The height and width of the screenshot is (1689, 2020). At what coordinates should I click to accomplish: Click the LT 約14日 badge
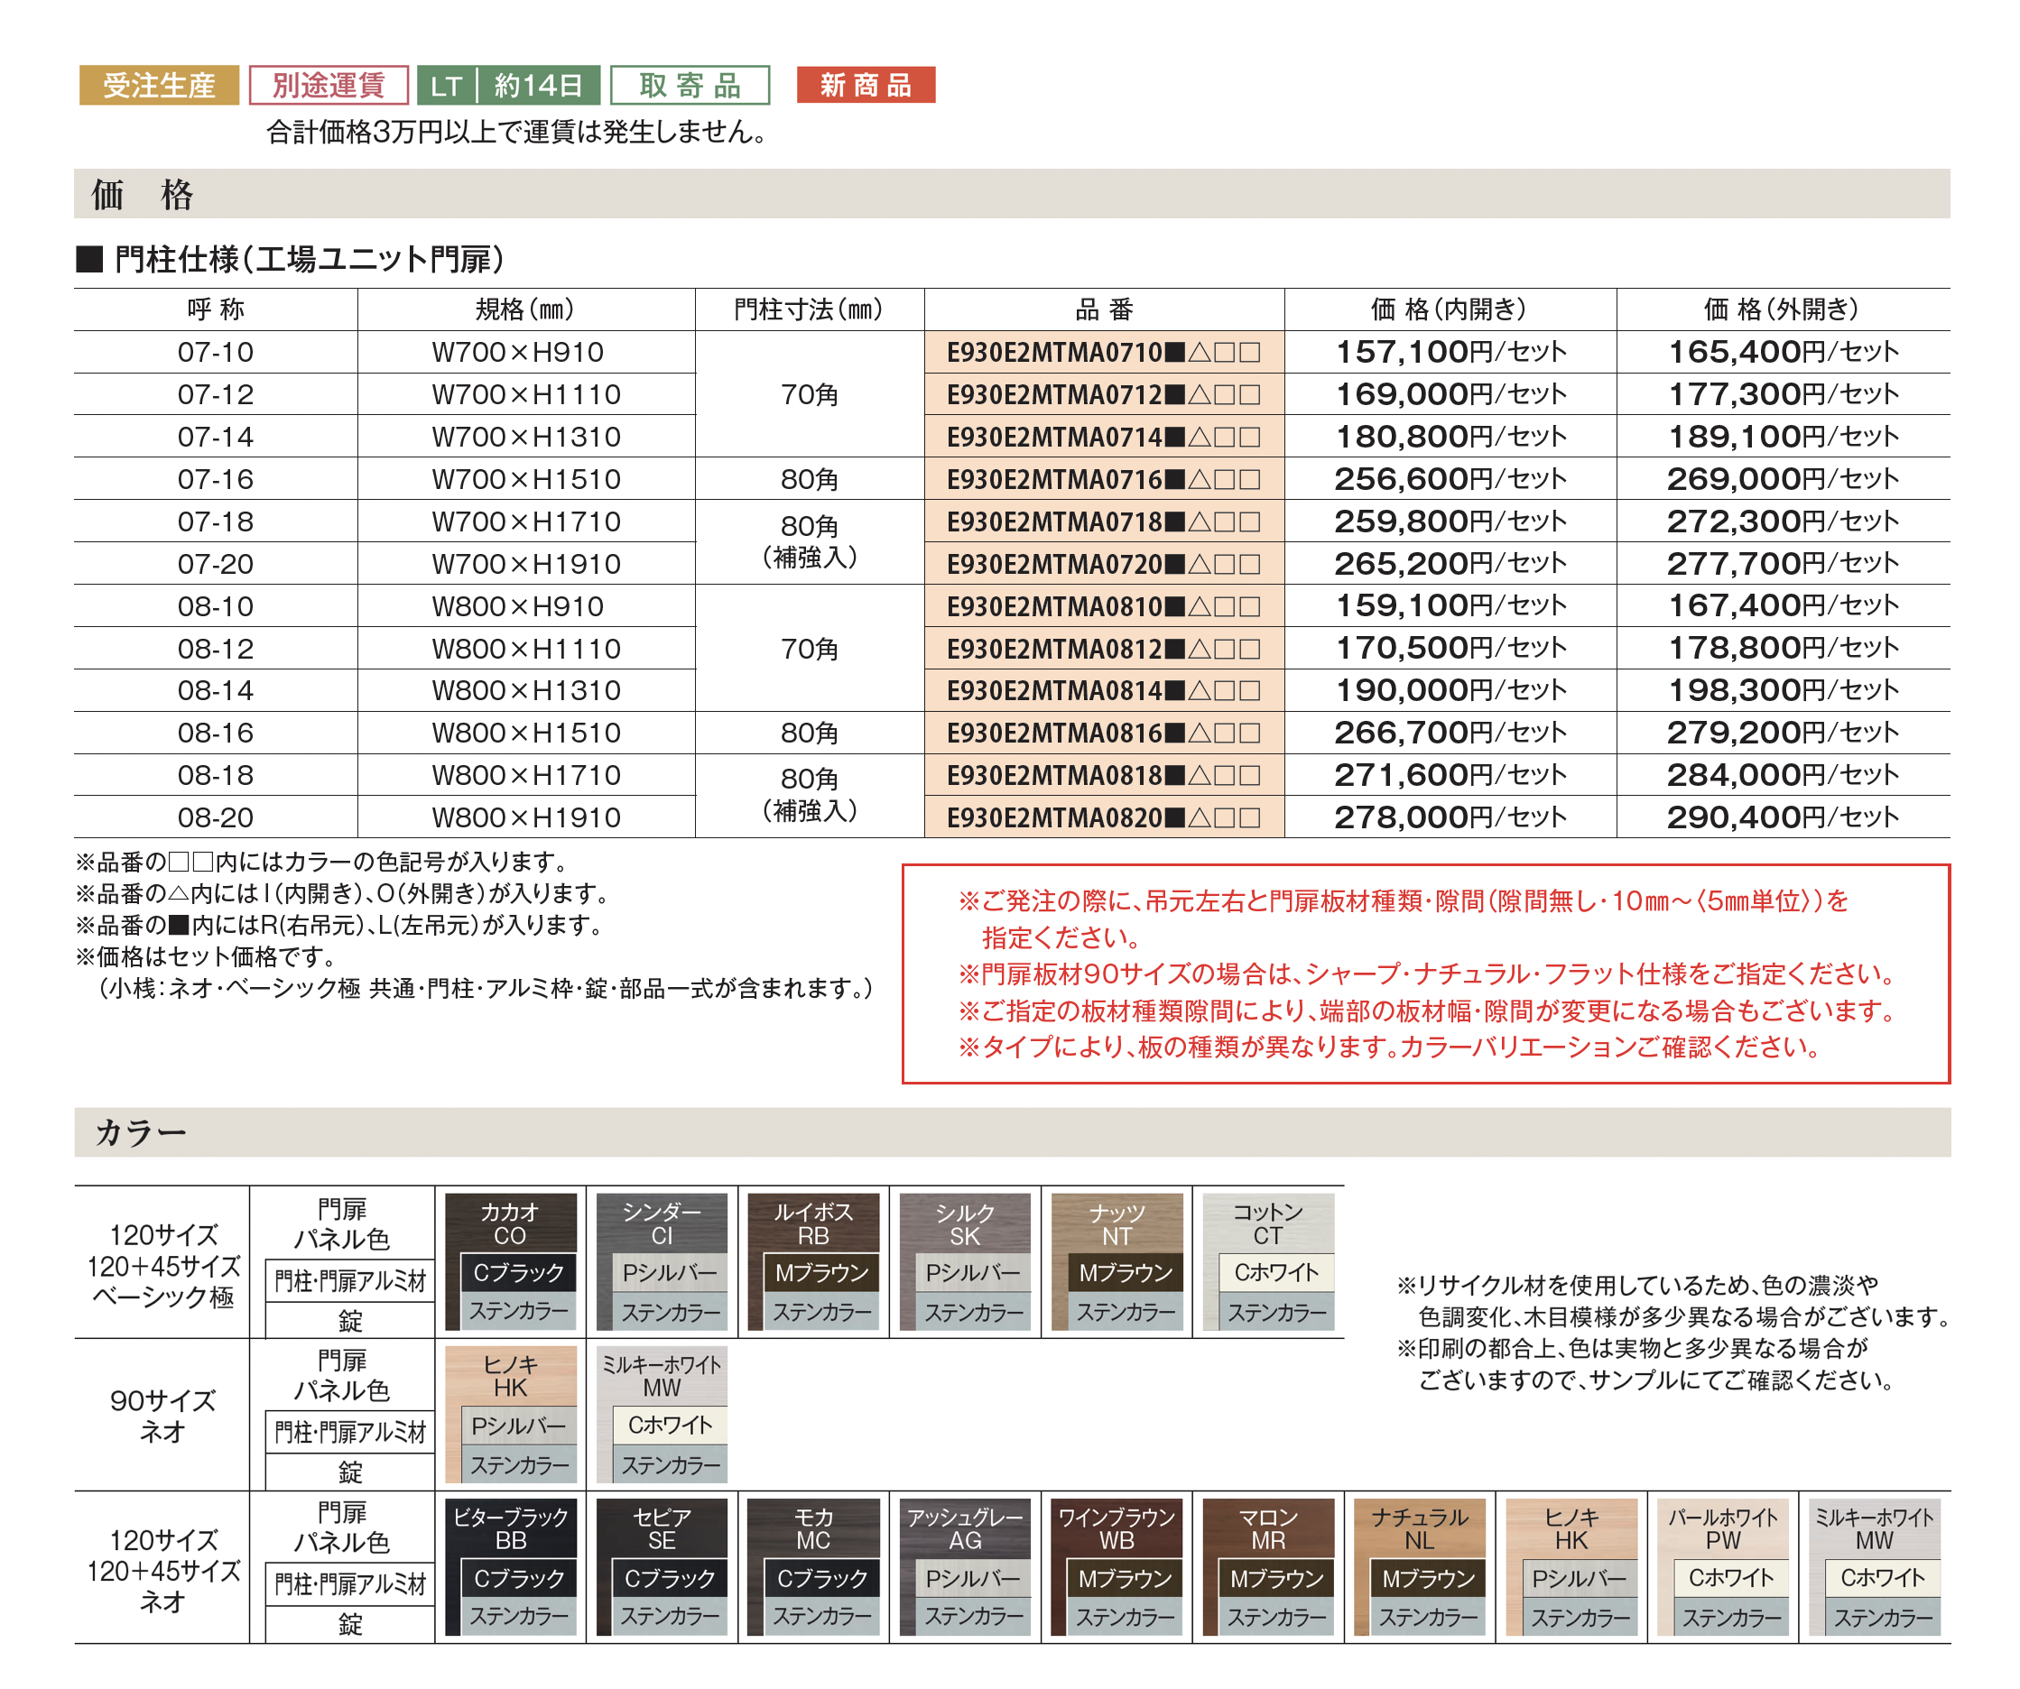coord(508,86)
